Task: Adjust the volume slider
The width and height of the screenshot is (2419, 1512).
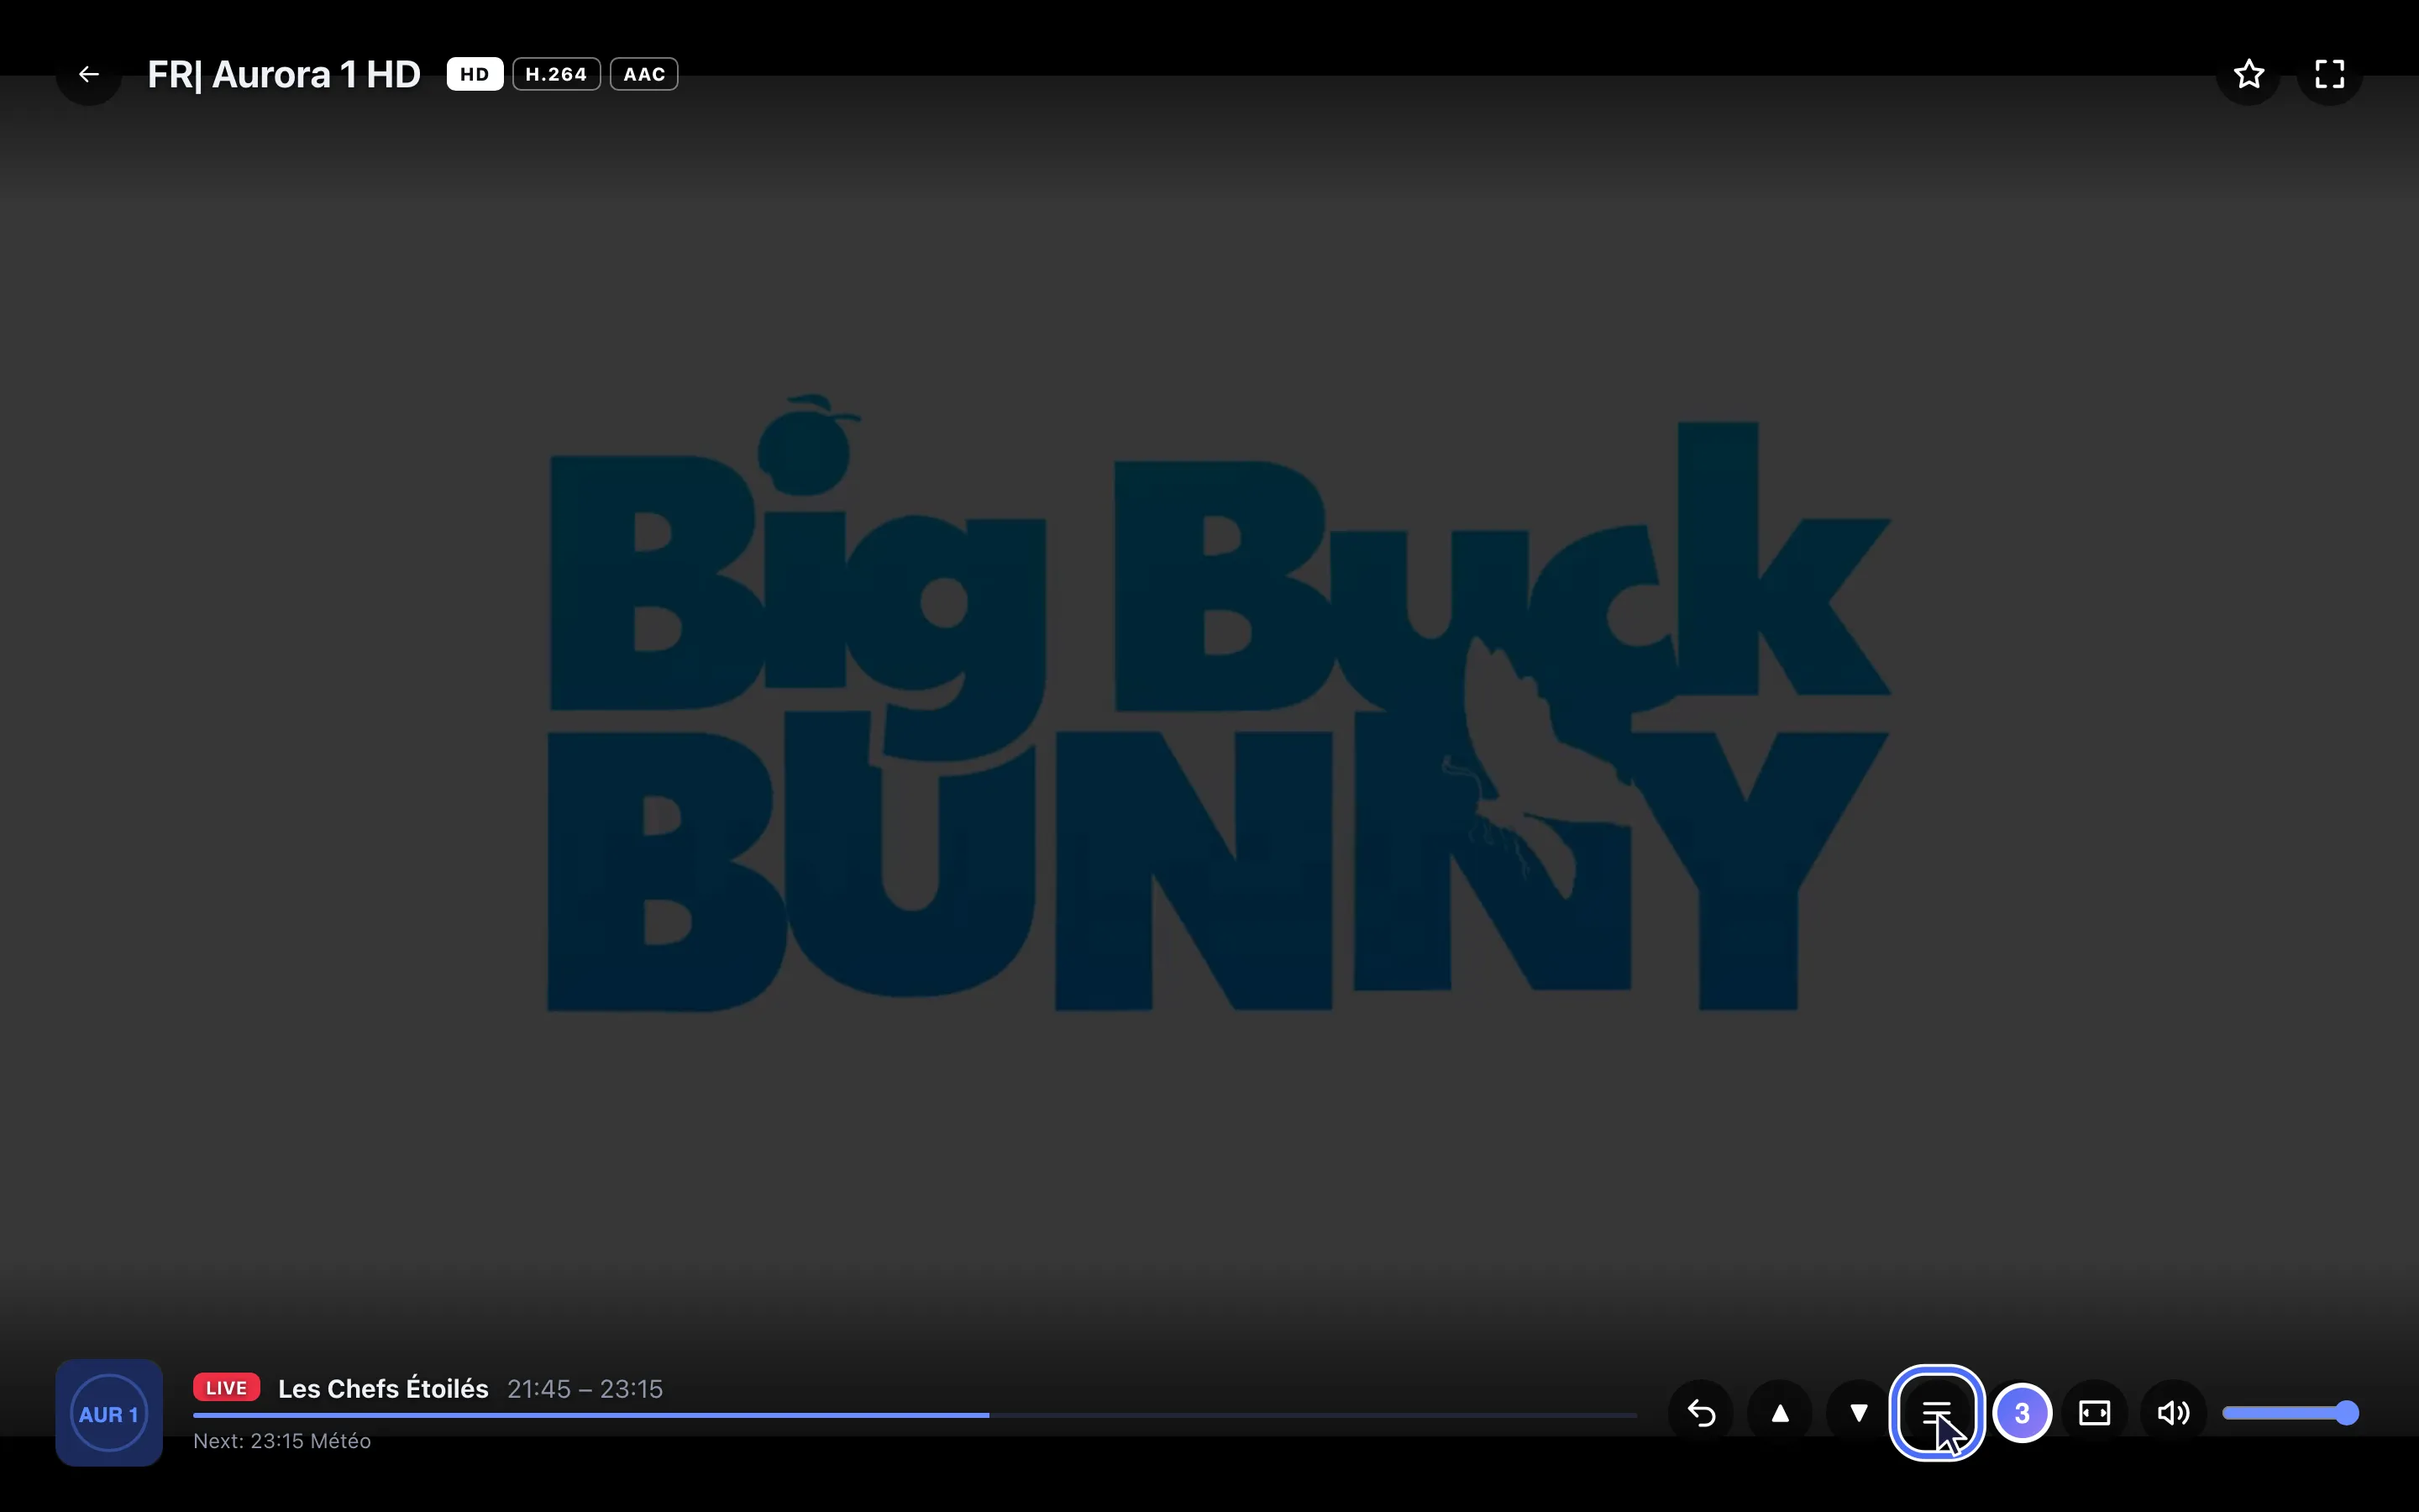Action: tap(2290, 1413)
